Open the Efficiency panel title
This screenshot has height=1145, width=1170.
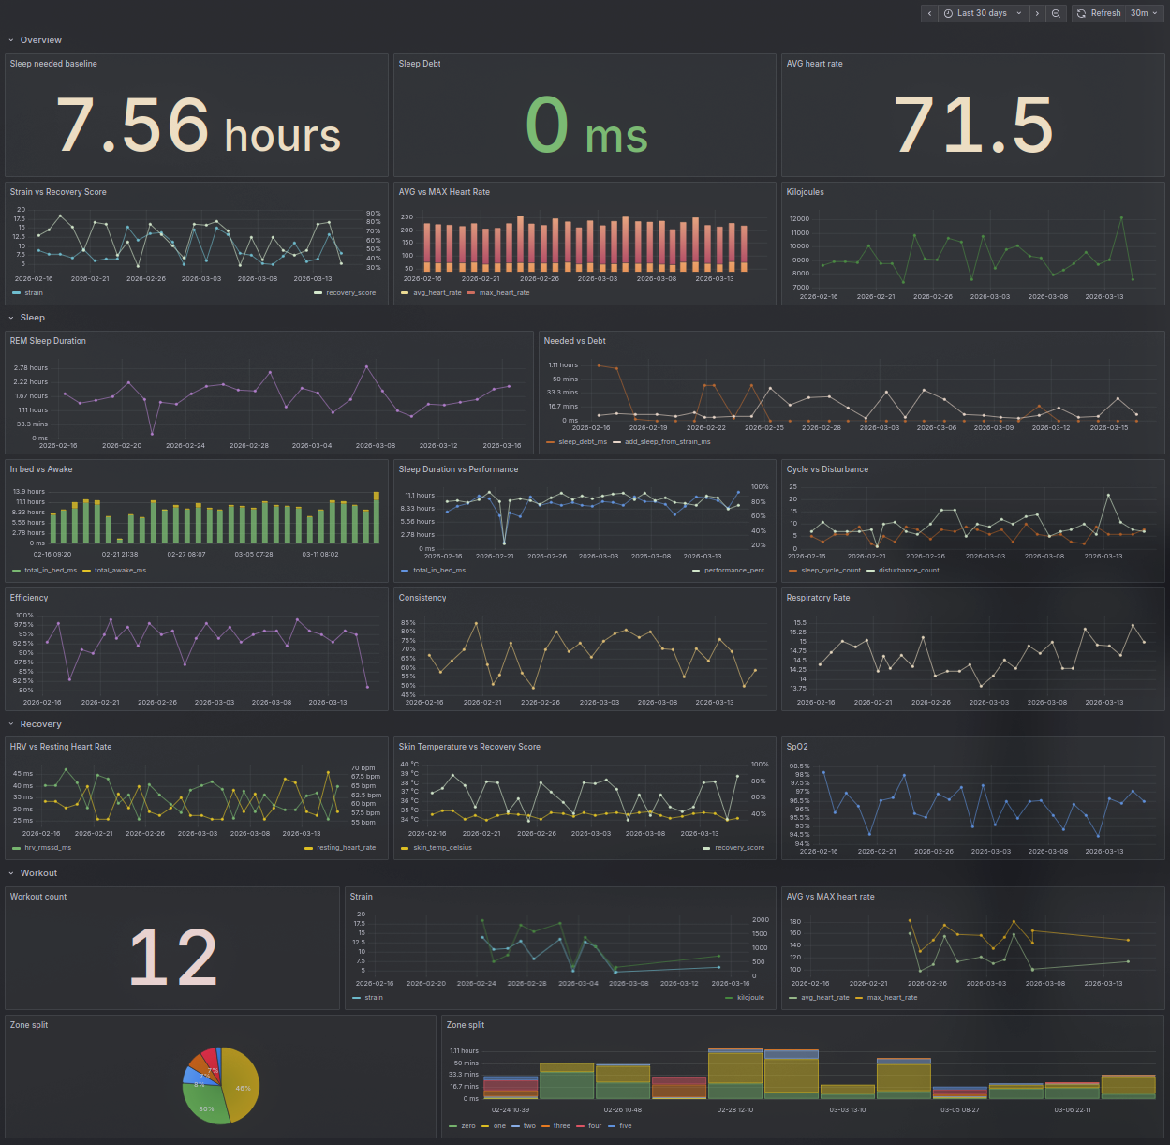29,598
